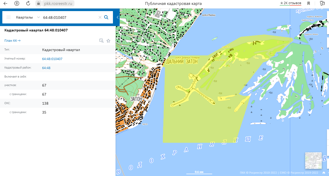Image resolution: width=329 pixels, height=176 pixels.
Task: Click the zoom-to-object icon
Action: pos(102,40)
